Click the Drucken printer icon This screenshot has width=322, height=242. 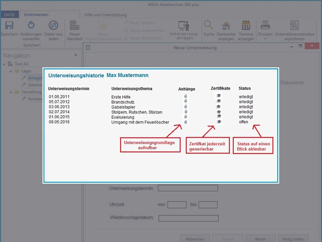pyautogui.click(x=265, y=25)
